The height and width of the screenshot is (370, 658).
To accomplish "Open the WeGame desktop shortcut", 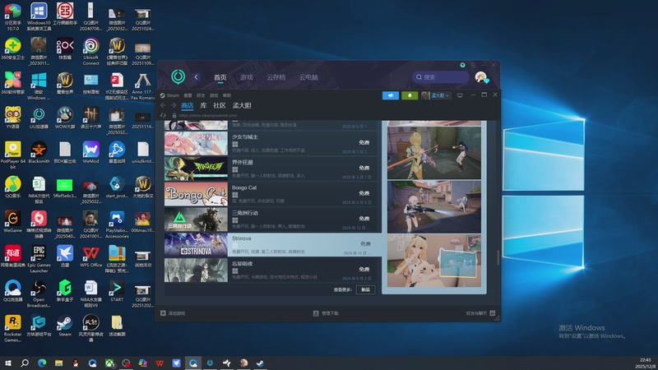I will pyautogui.click(x=12, y=221).
